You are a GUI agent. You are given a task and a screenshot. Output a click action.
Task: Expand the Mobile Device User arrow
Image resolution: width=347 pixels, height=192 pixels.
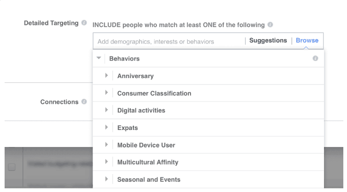click(107, 145)
